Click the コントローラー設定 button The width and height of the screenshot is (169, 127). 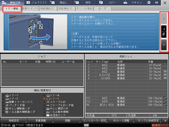[x=94, y=121]
